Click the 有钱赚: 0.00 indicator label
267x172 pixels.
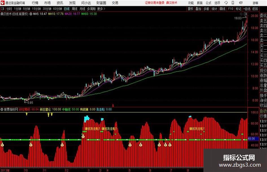click(88, 109)
